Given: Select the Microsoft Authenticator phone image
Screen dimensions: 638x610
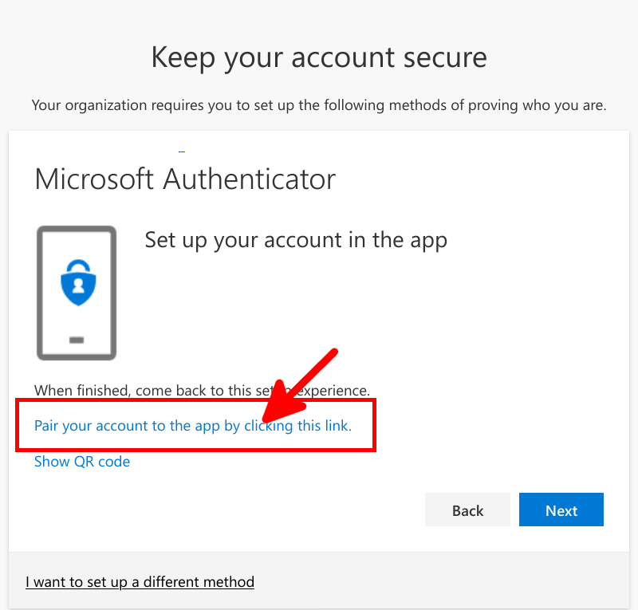Looking at the screenshot, I should click(x=77, y=291).
